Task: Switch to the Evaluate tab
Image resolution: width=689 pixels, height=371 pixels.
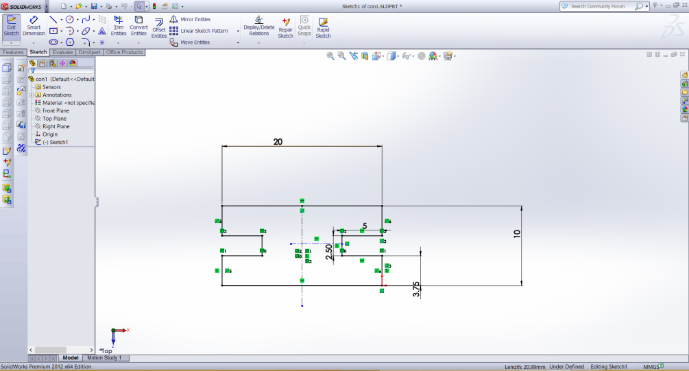Action: (x=62, y=52)
